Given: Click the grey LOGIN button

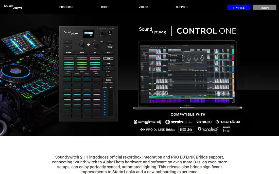Looking at the screenshot, I should (x=265, y=8).
